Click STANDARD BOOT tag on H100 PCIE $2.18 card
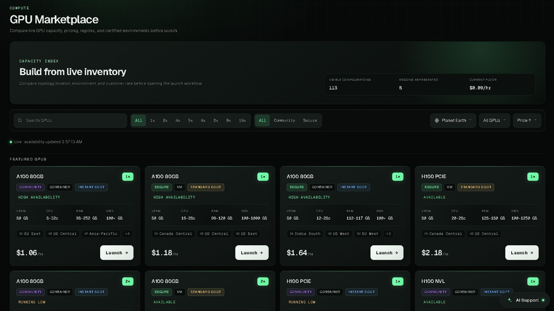The height and width of the screenshot is (311, 554). pos(476,187)
